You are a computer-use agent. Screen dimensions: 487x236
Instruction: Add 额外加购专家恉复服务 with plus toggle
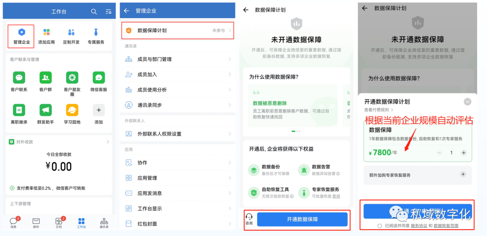tap(463, 174)
